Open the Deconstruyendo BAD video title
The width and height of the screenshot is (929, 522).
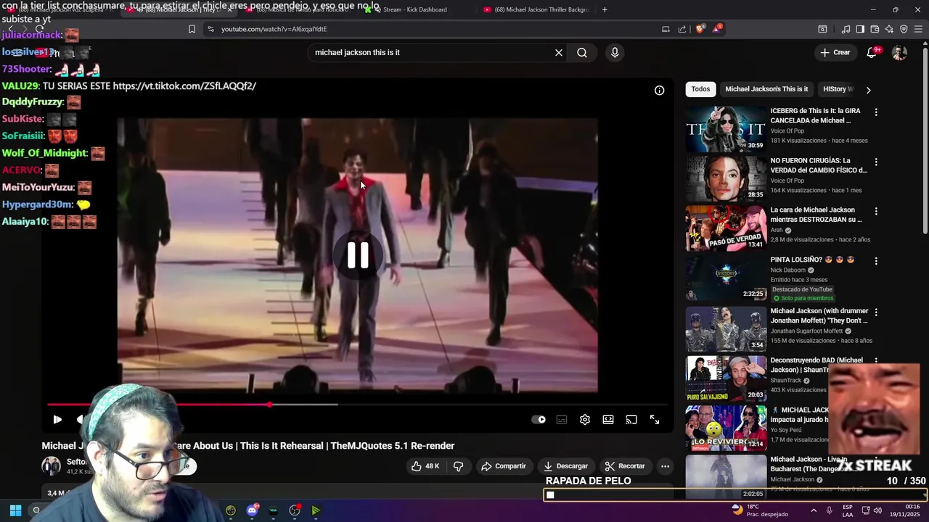pyautogui.click(x=817, y=365)
